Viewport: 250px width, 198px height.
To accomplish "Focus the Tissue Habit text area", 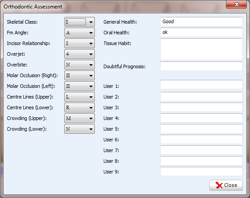I will [201, 49].
